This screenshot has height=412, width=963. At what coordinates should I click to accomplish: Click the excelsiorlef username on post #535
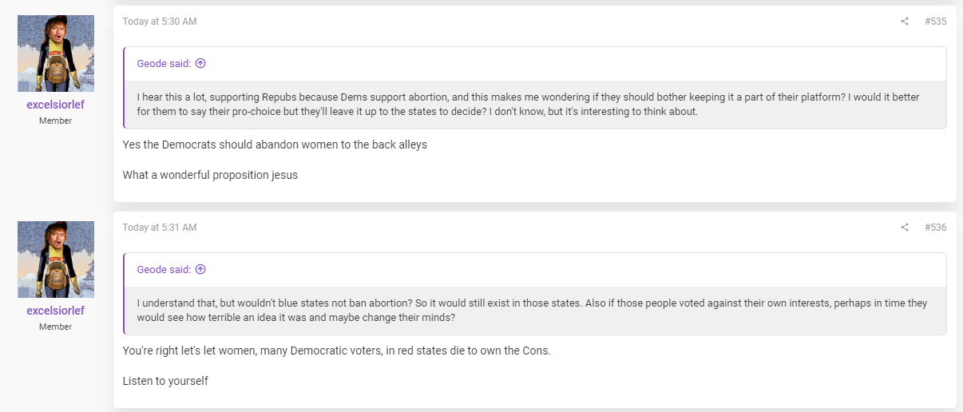(56, 105)
